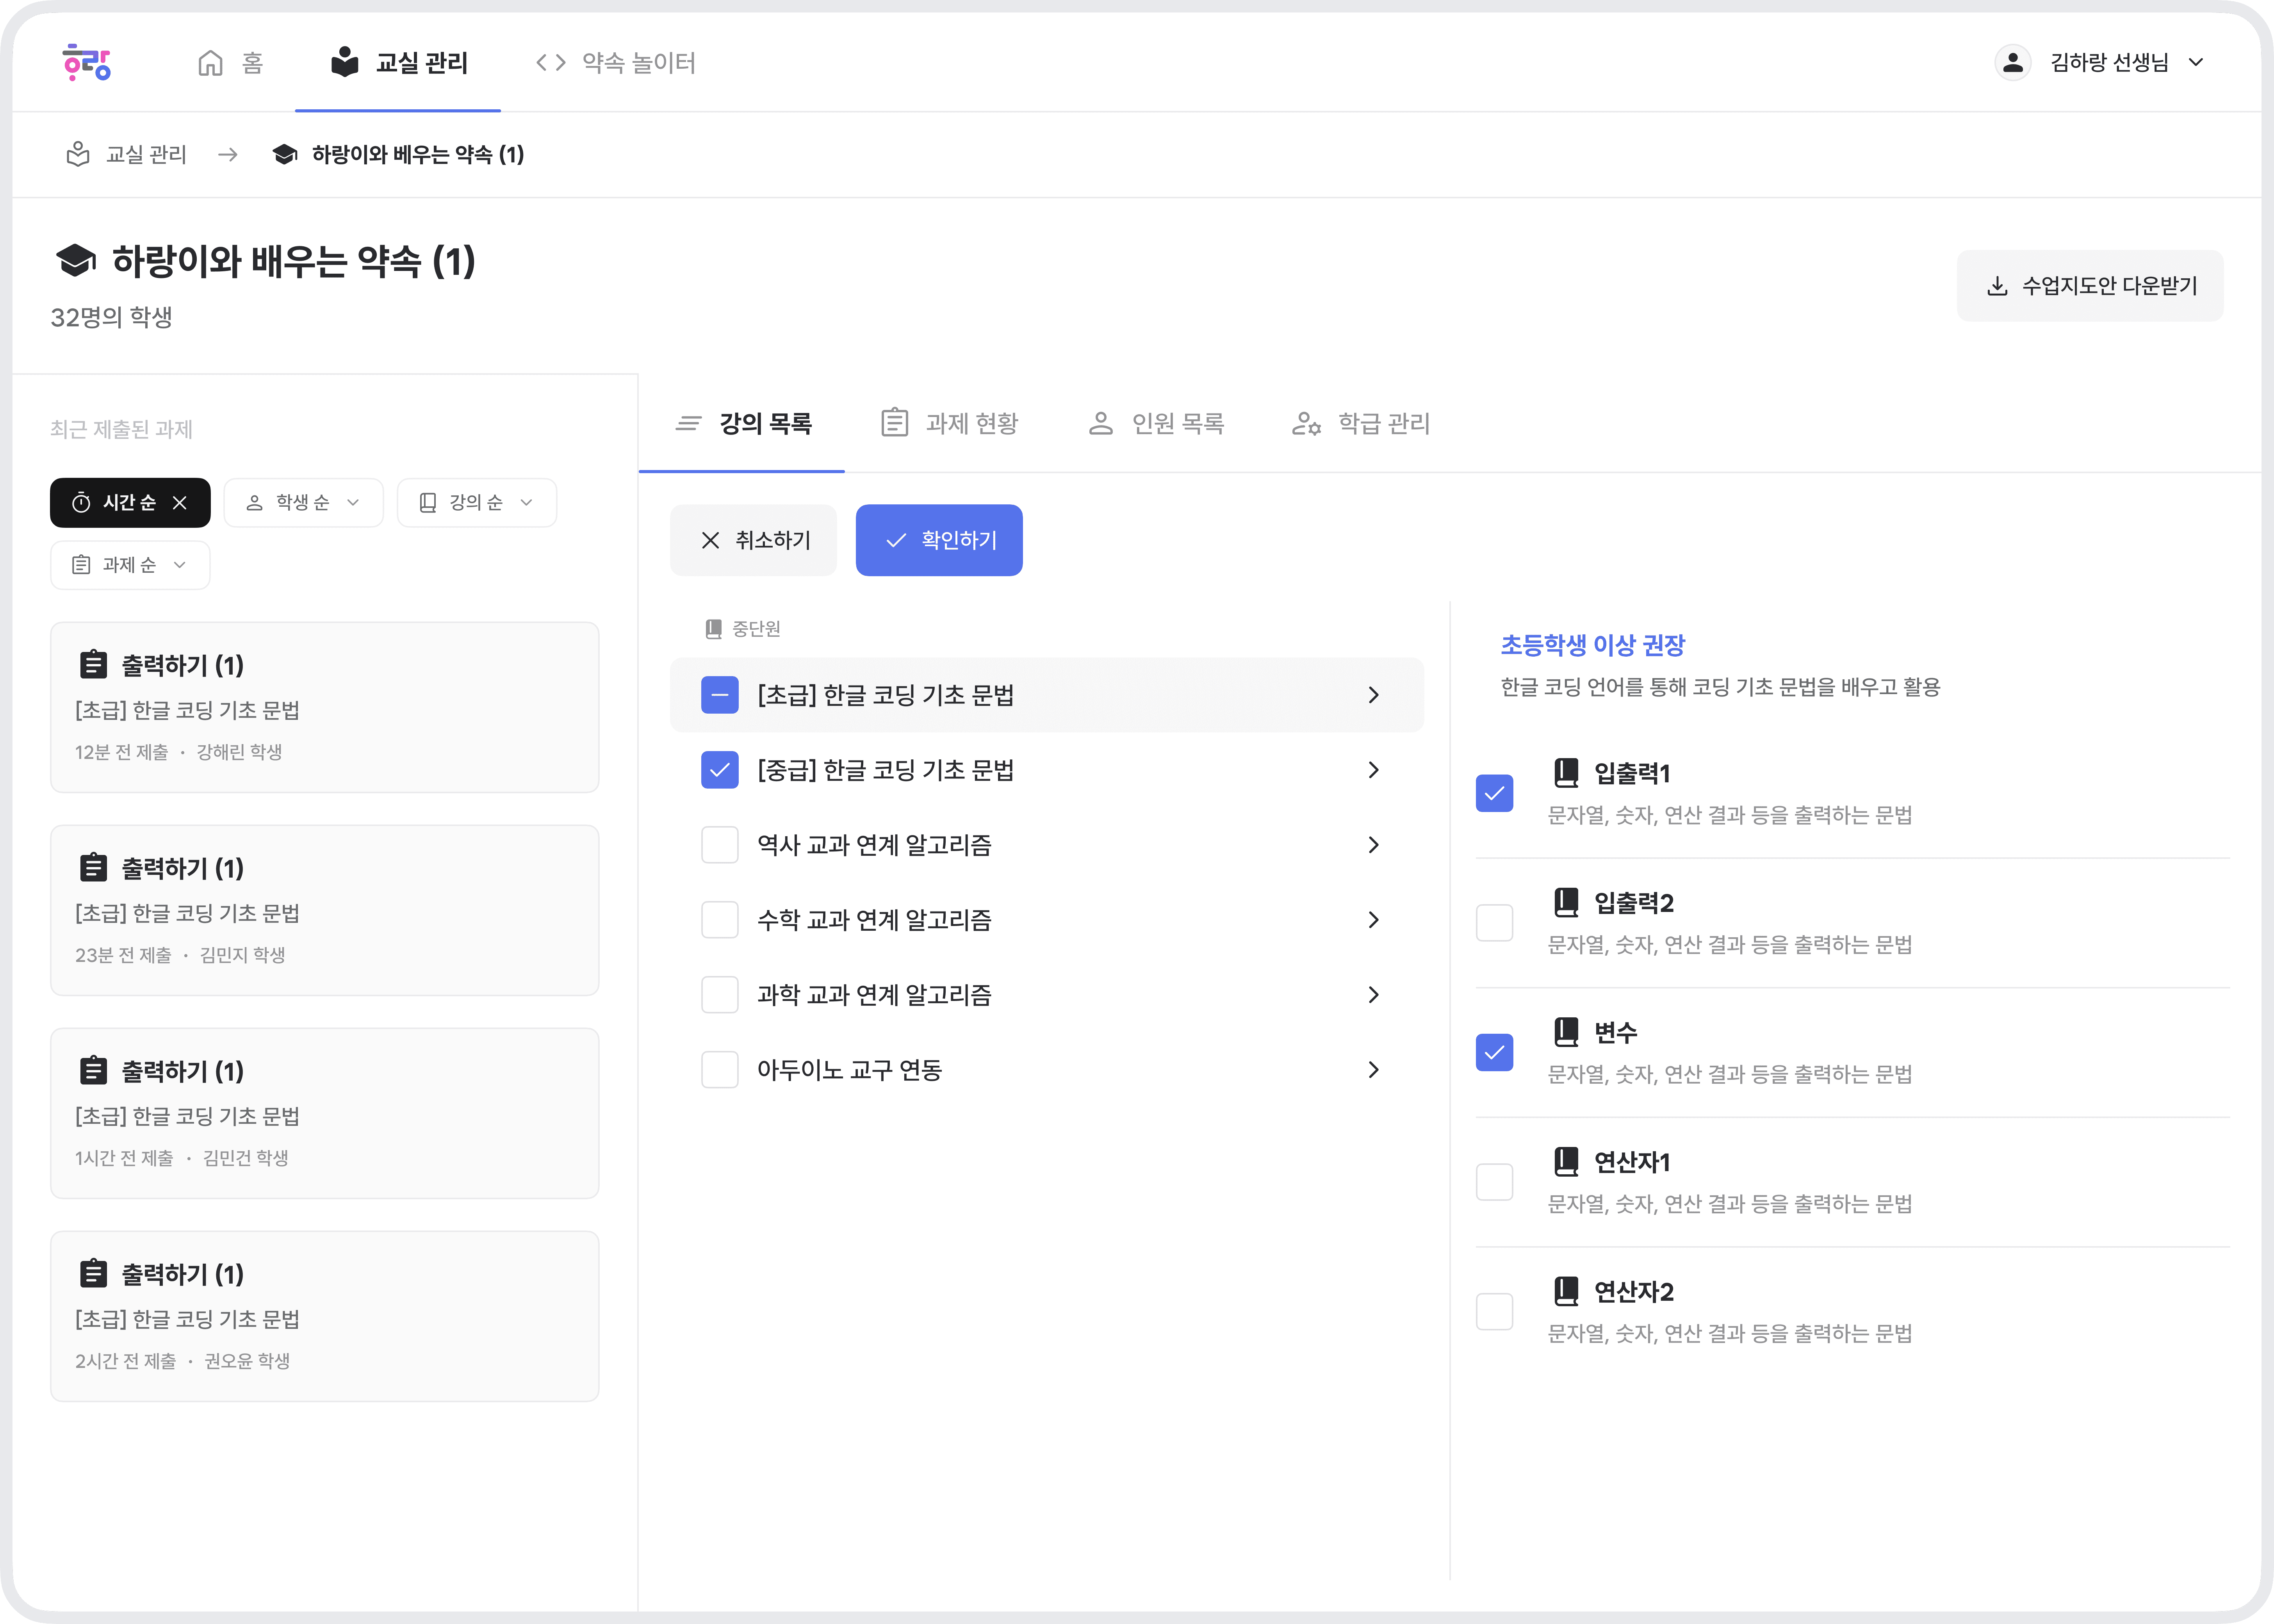Open the 교실 관리 navigation item

click(398, 63)
